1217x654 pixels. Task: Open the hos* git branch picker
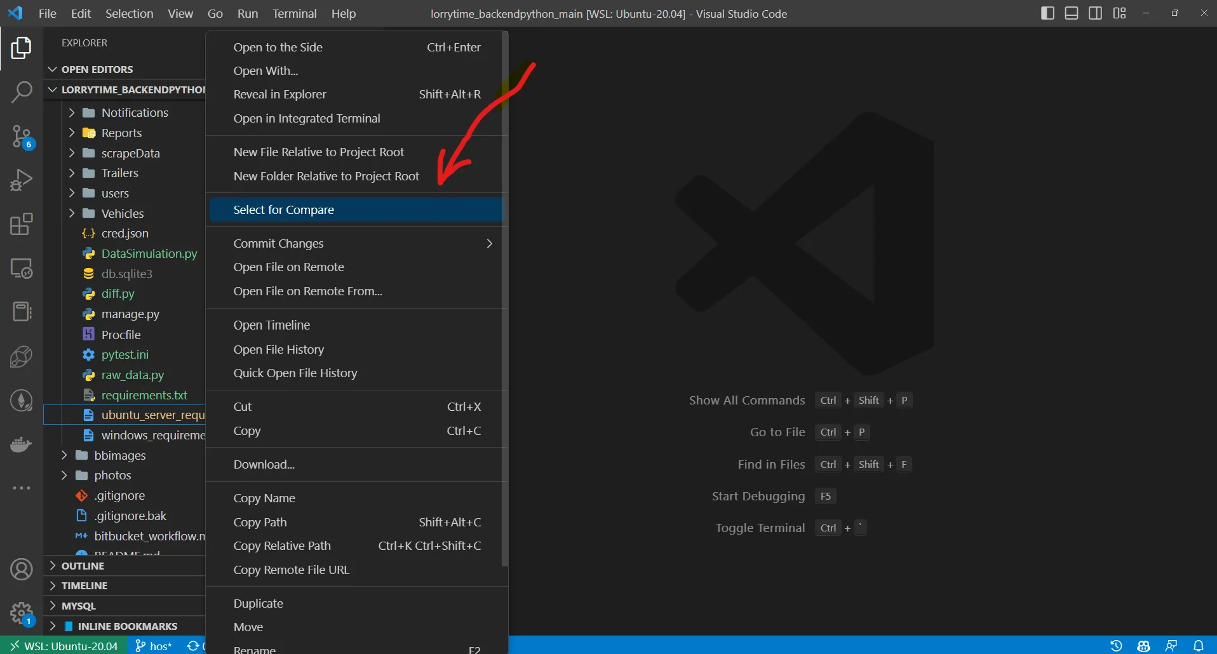pyautogui.click(x=154, y=646)
